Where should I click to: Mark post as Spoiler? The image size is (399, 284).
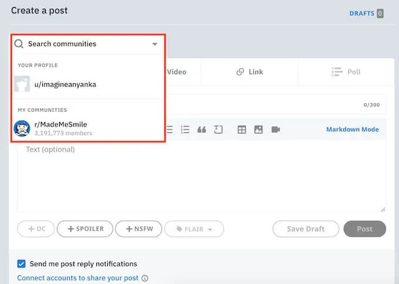click(85, 229)
